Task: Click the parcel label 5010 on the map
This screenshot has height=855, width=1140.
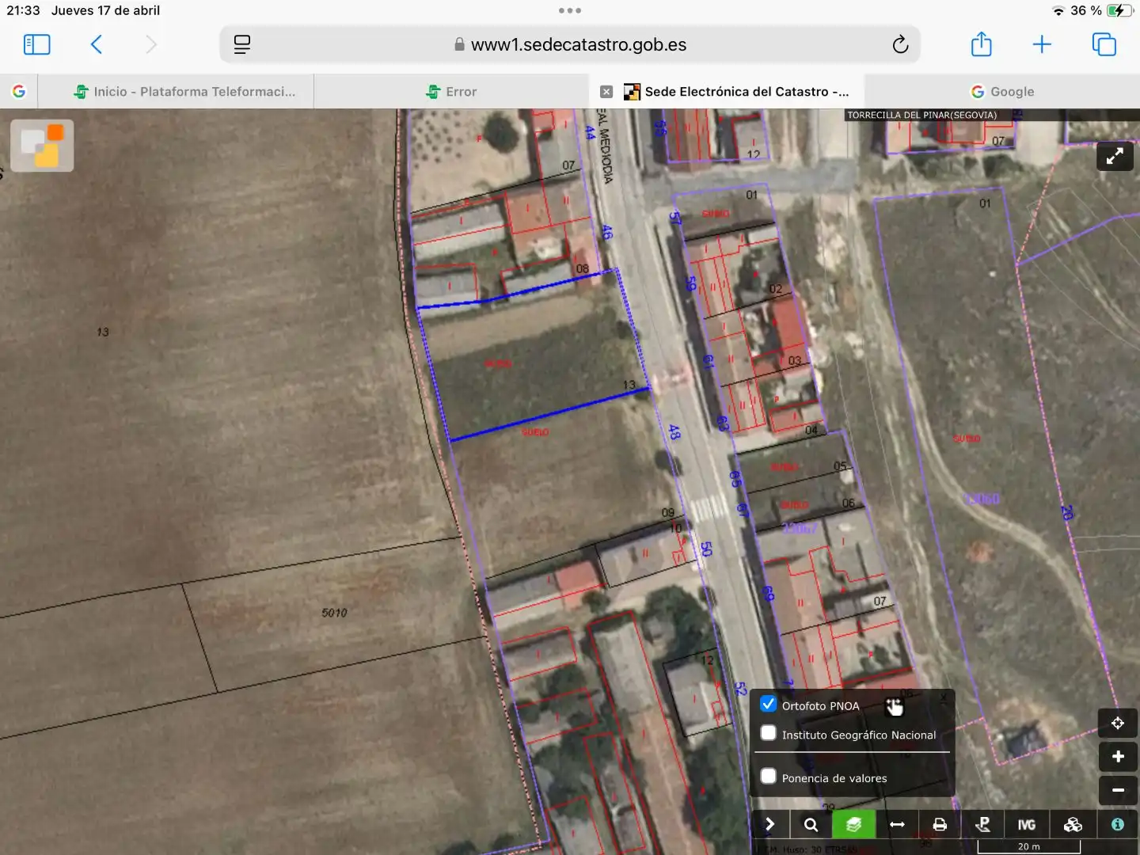Action: point(334,613)
